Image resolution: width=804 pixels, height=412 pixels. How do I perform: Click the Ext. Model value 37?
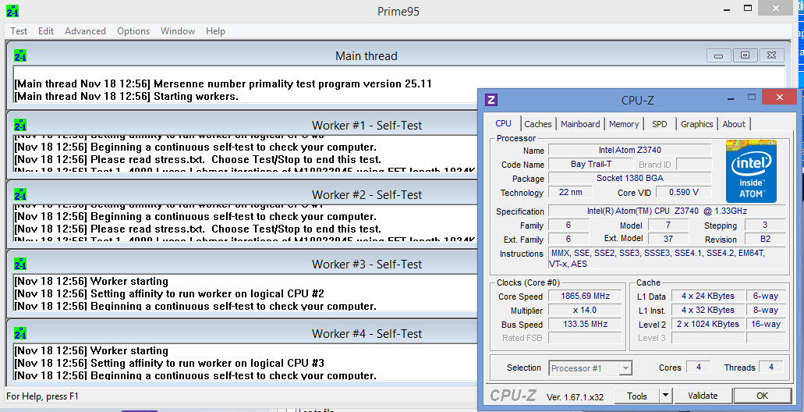668,239
